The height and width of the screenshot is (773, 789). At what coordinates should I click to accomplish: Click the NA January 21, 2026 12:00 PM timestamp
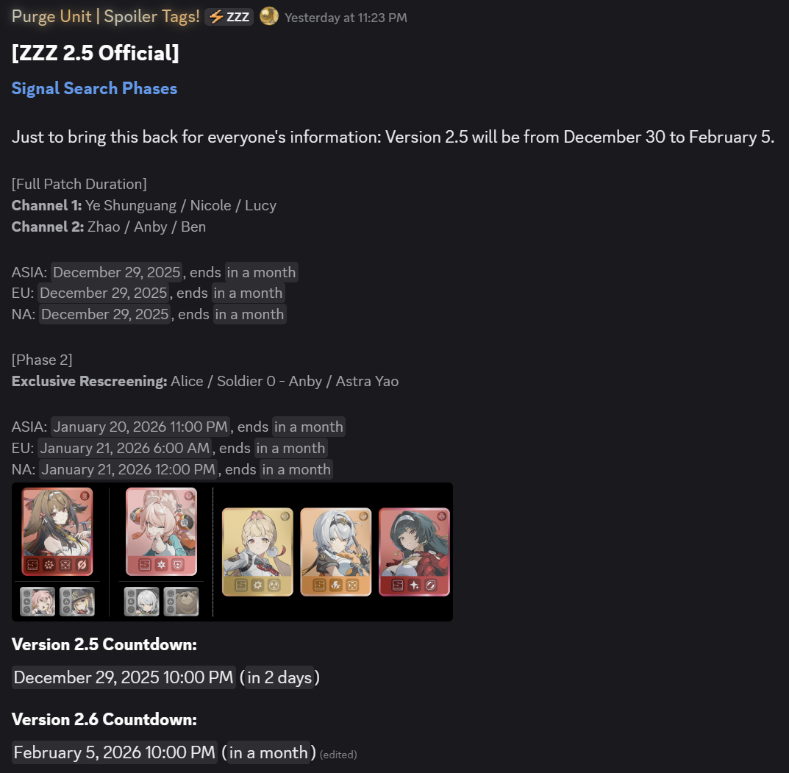coord(128,469)
